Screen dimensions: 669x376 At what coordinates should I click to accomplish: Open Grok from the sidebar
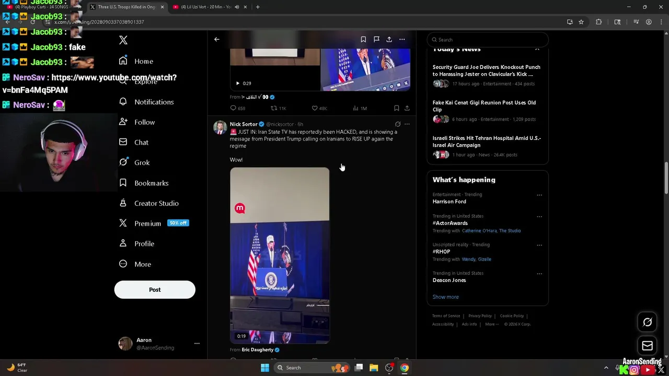coord(134,162)
